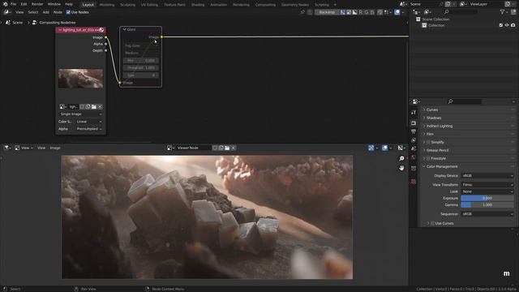Open the Linear color space dropdown
This screenshot has height=292, width=519.
[88, 122]
